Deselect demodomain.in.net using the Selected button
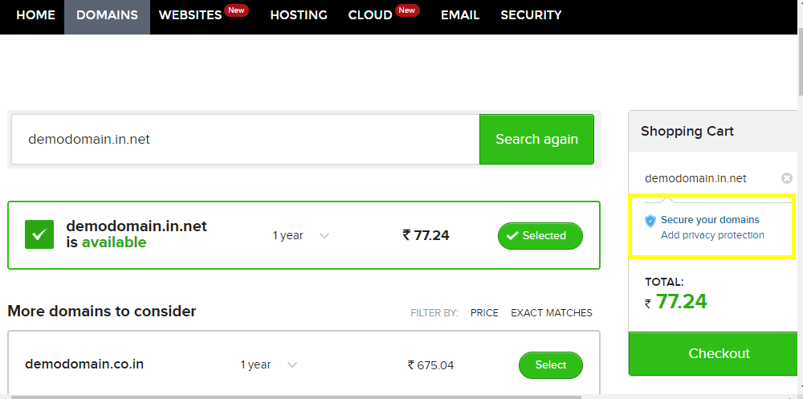This screenshot has width=803, height=399. 540,235
